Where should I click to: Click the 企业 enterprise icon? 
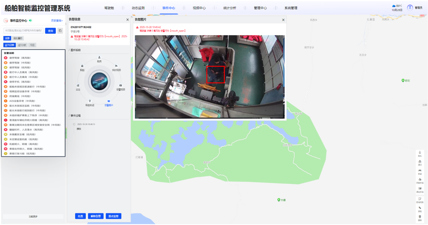pyautogui.click(x=78, y=86)
